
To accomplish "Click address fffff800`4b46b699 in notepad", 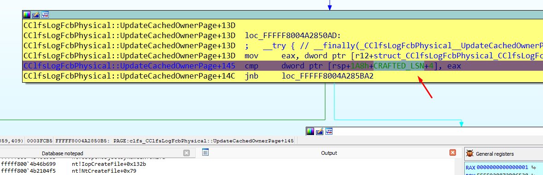I will pyautogui.click(x=28, y=164).
